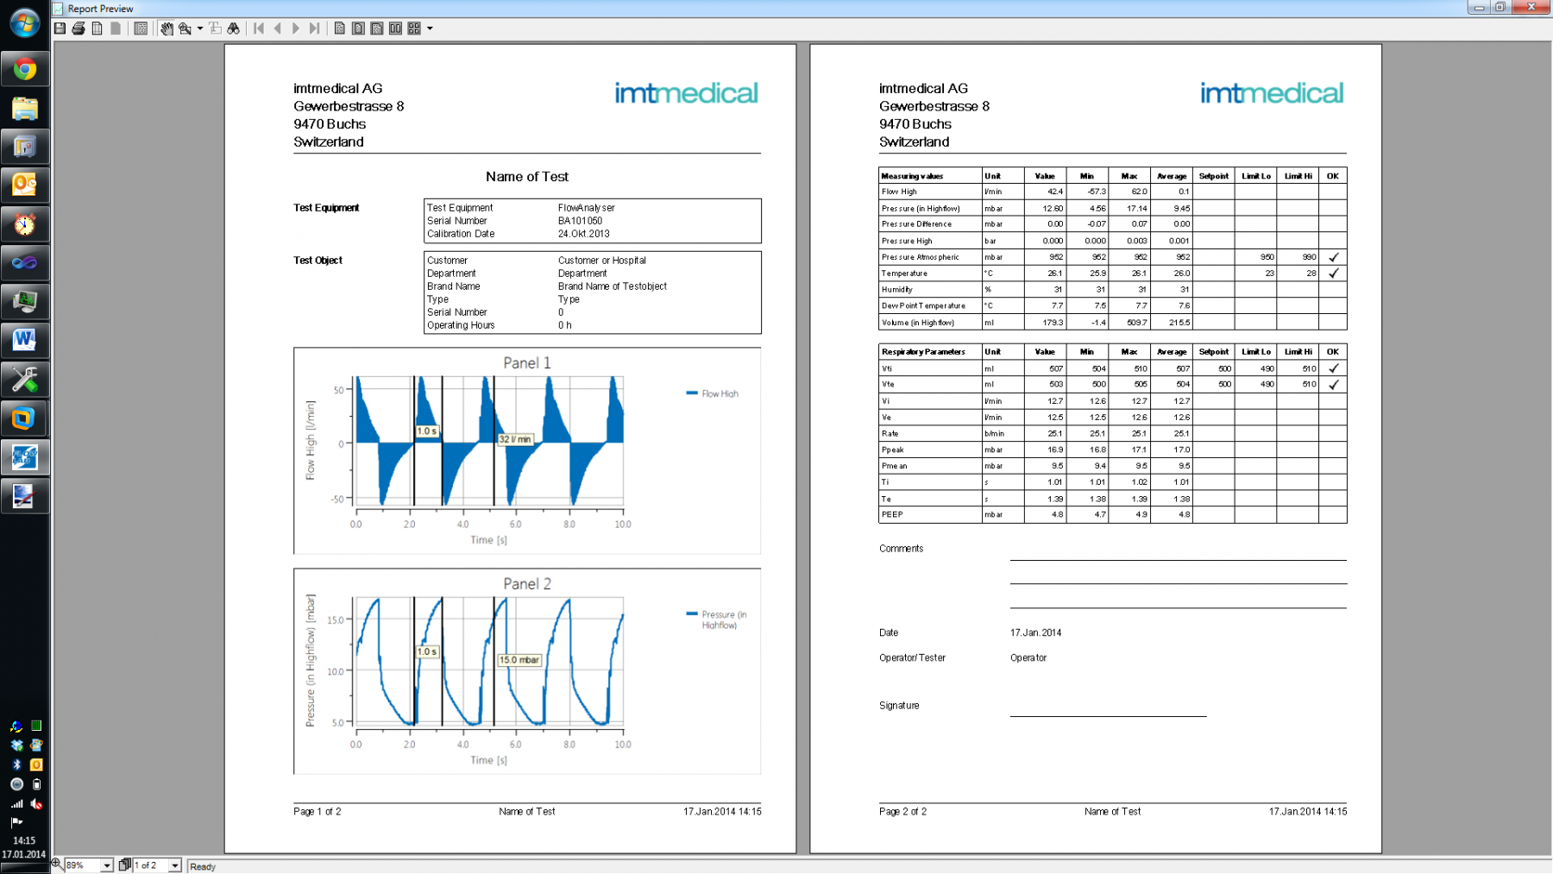1553x874 pixels.
Task: Launch Google Chrome from the sidebar
Action: [25, 69]
